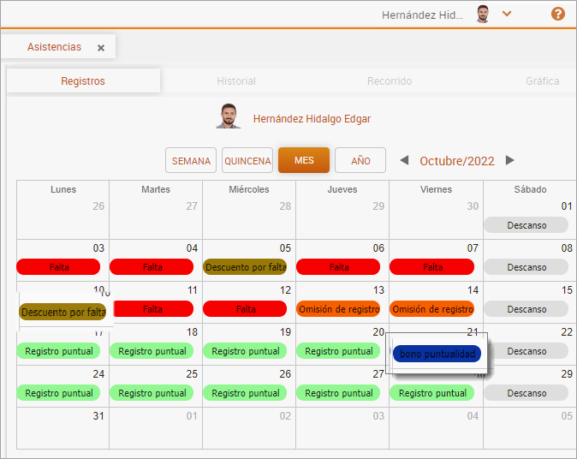This screenshot has width=577, height=459.
Task: Select the QUINCENA view button
Action: [x=247, y=160]
